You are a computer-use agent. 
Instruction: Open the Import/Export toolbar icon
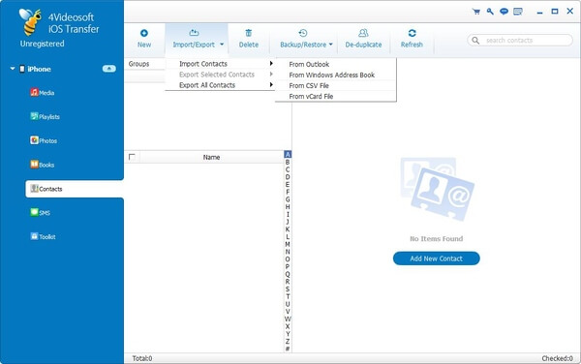[x=194, y=33]
